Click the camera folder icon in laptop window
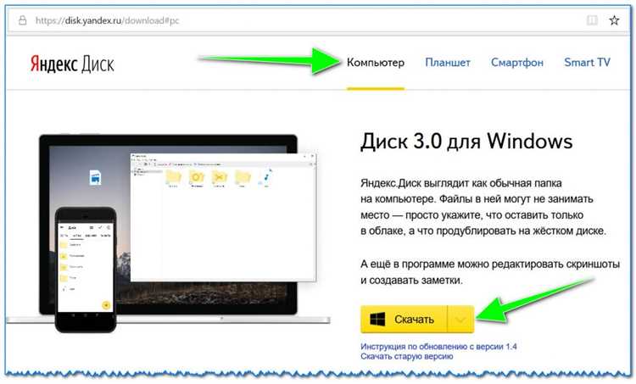 click(x=198, y=175)
